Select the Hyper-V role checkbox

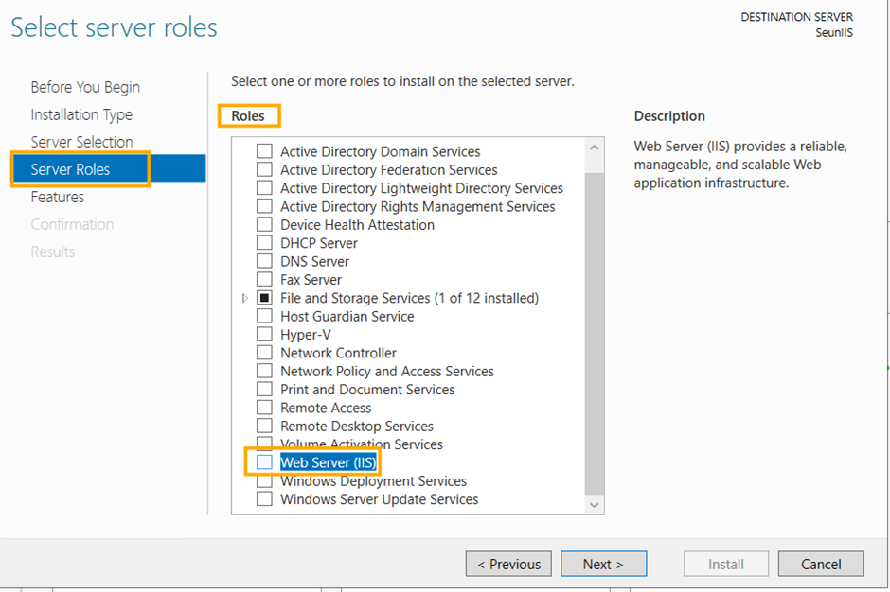click(x=264, y=335)
